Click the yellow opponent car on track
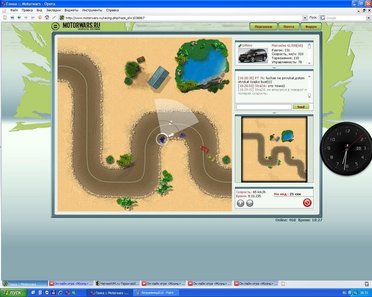The image size is (372, 297). (x=211, y=158)
